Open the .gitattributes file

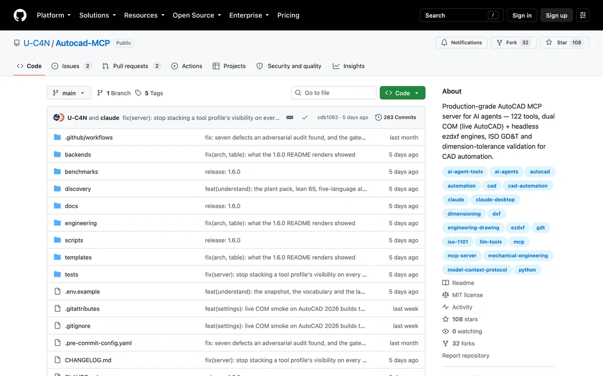click(x=82, y=309)
